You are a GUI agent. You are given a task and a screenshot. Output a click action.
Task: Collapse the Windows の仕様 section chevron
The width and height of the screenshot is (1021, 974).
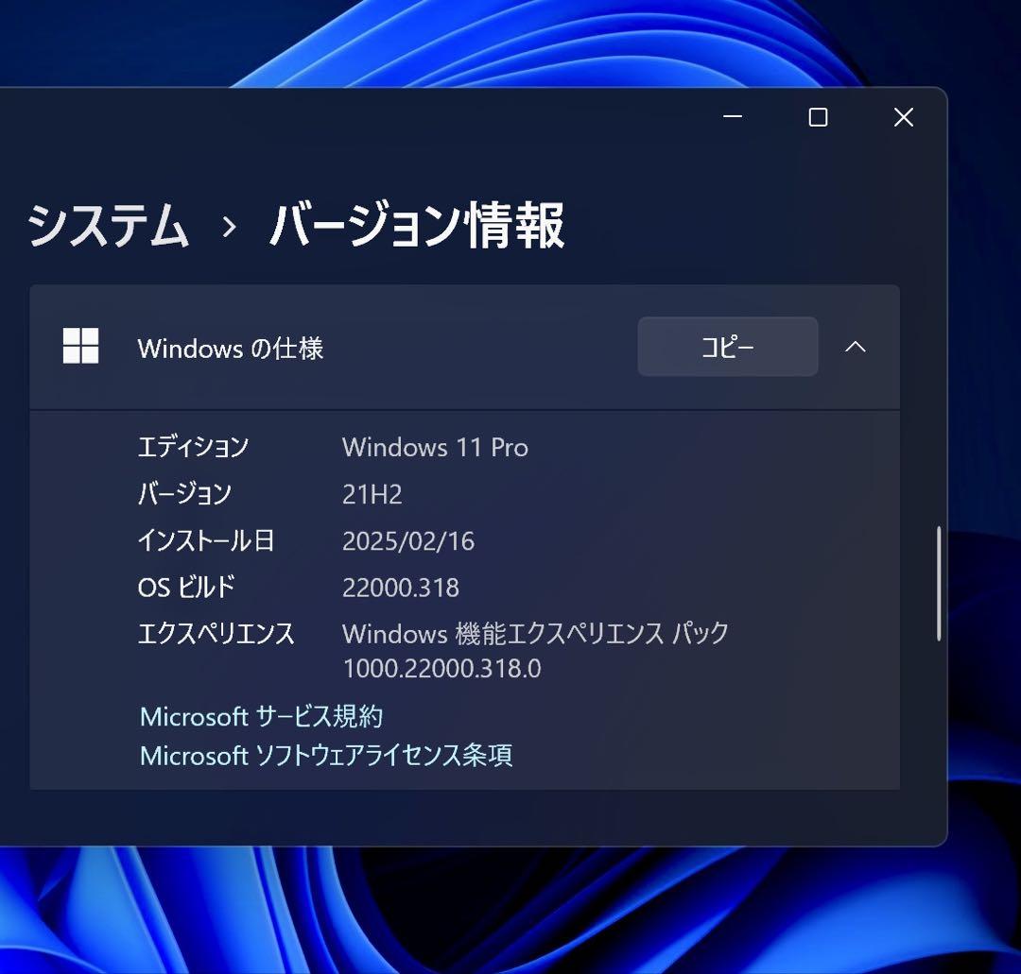click(x=855, y=347)
